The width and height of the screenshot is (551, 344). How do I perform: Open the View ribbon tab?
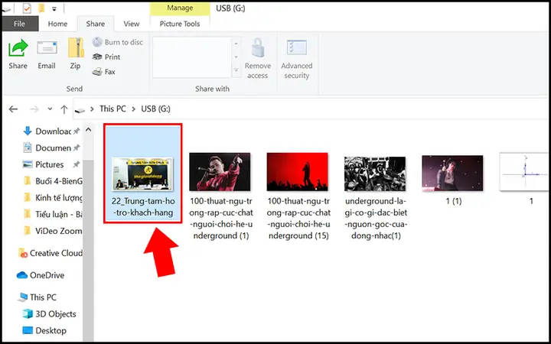click(x=132, y=24)
